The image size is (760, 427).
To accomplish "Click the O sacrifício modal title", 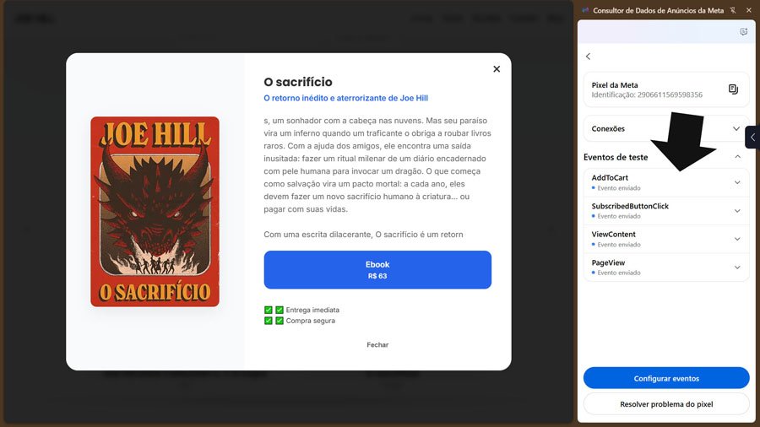I will point(298,82).
